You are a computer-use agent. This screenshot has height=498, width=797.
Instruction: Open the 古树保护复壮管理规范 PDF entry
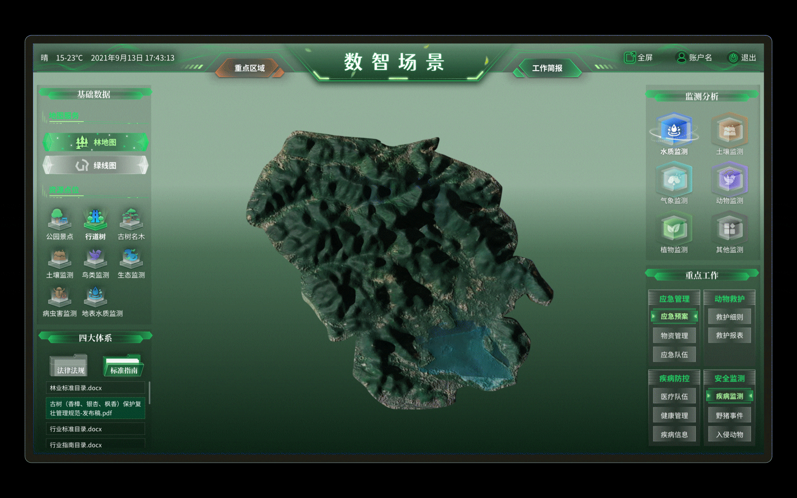pyautogui.click(x=95, y=408)
